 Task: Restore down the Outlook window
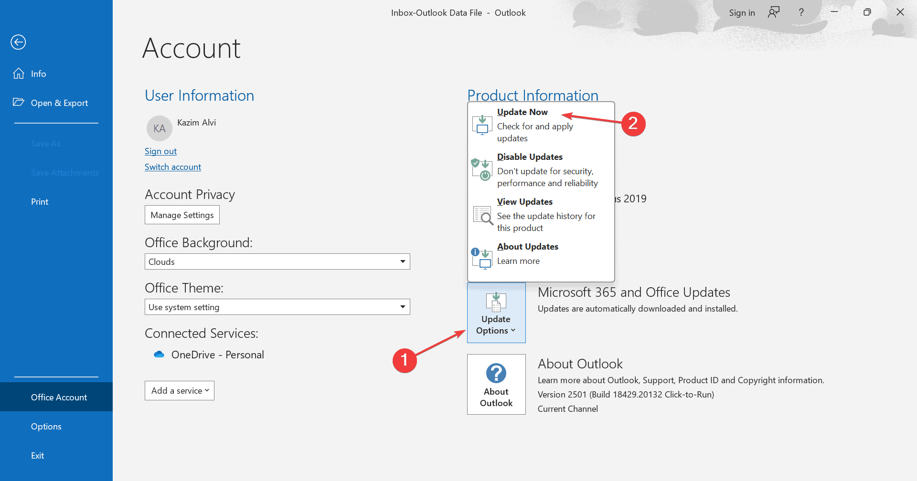(x=867, y=12)
